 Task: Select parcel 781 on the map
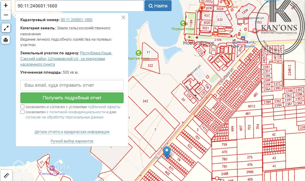pyautogui.click(x=224, y=166)
